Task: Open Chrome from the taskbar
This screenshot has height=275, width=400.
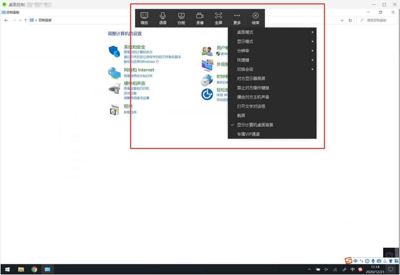Action: 34,269
